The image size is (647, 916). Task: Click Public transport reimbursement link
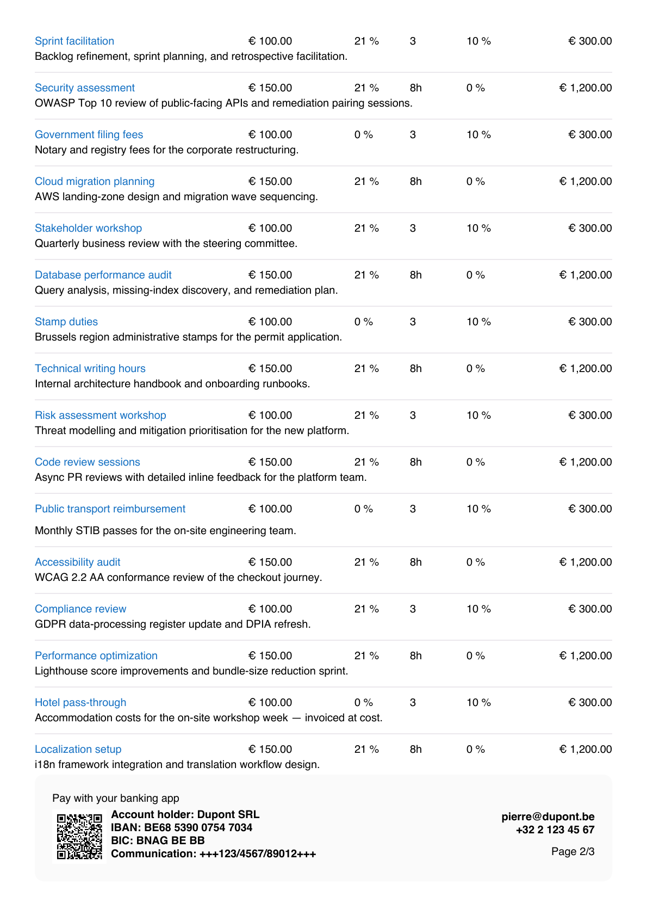point(110,509)
